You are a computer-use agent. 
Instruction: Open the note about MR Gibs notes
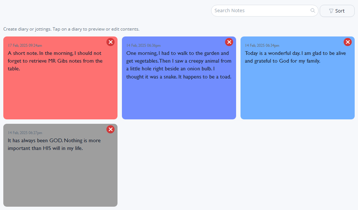click(x=55, y=61)
